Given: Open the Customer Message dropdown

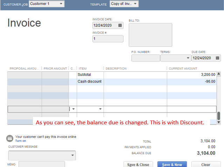Looking at the screenshot, I should pos(72,155).
